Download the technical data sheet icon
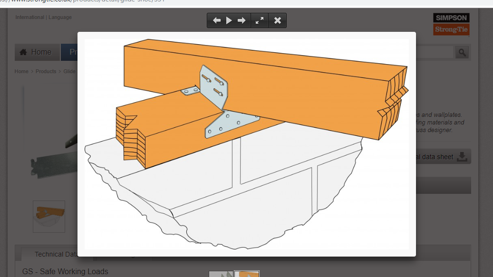 [462, 156]
